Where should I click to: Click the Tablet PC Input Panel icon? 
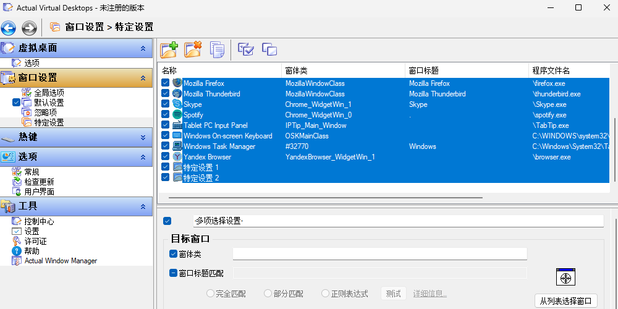177,125
